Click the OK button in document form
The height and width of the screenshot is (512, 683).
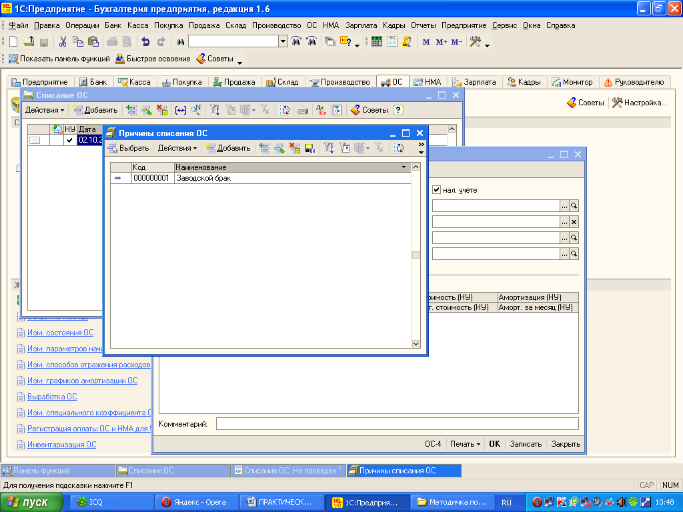click(x=494, y=444)
